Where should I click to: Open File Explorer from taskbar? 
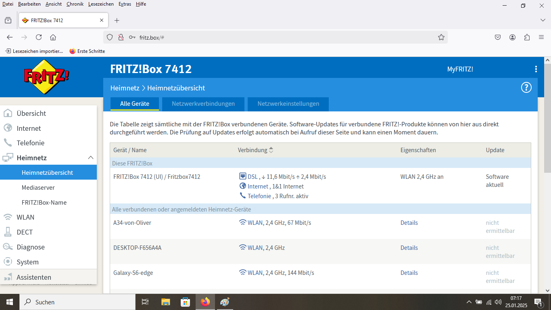(165, 302)
